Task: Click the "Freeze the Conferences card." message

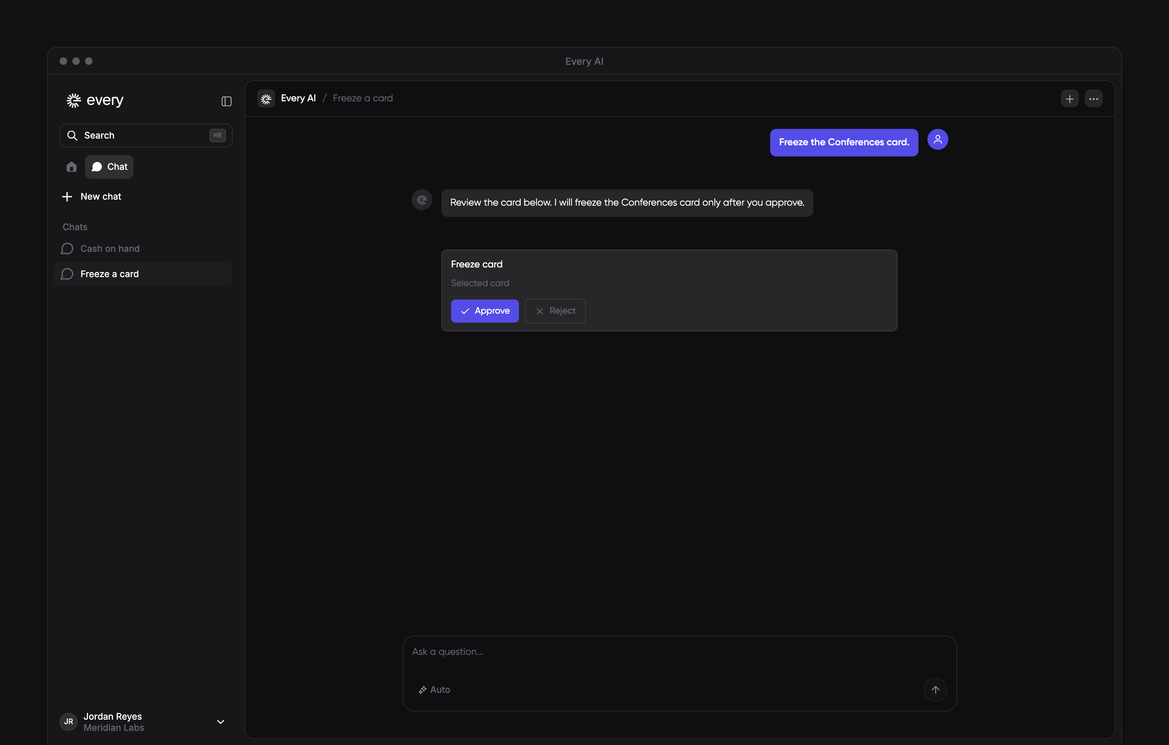Action: coord(844,143)
